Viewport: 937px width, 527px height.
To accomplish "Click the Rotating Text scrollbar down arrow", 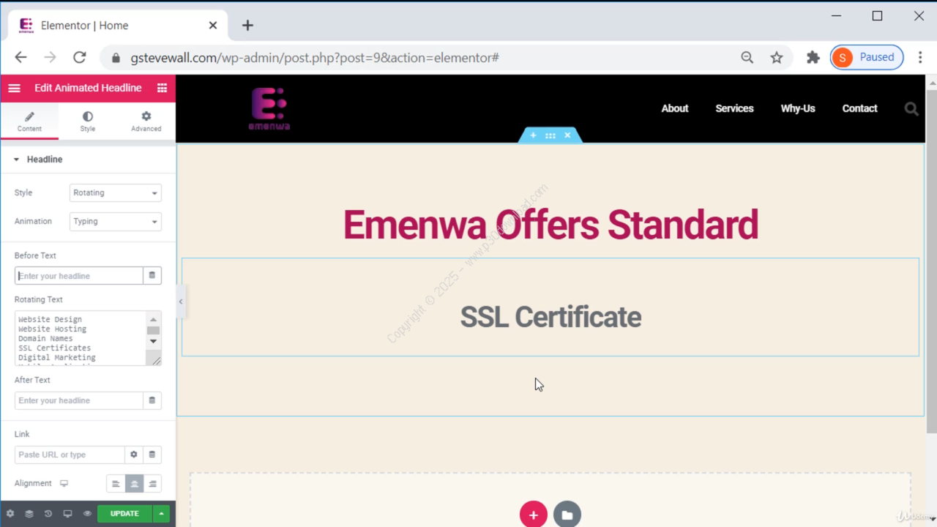I will pyautogui.click(x=153, y=341).
